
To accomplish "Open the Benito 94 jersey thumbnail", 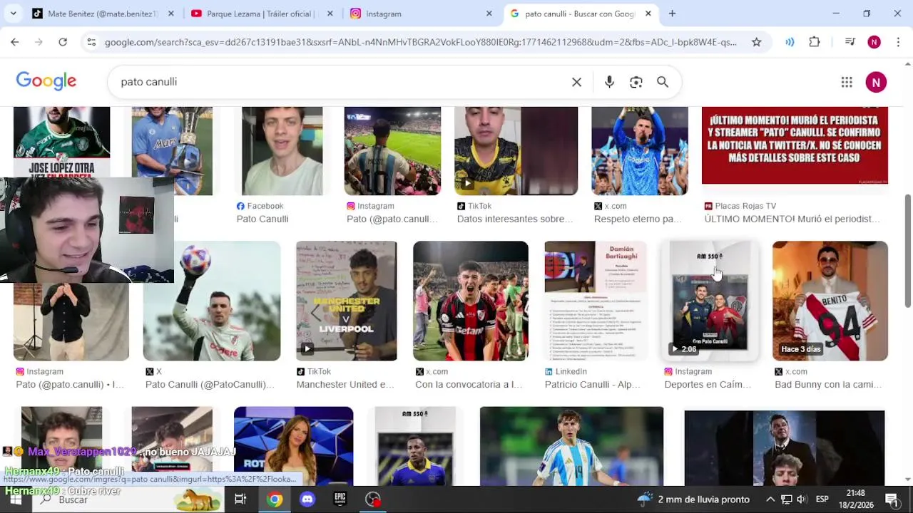I will point(830,301).
